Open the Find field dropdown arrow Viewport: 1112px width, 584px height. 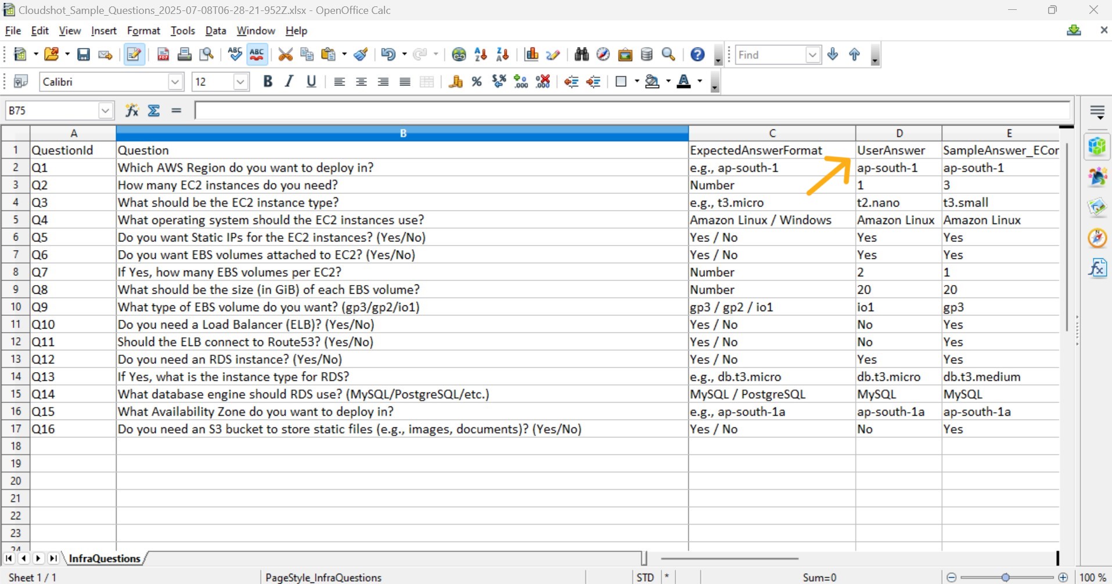tap(813, 55)
